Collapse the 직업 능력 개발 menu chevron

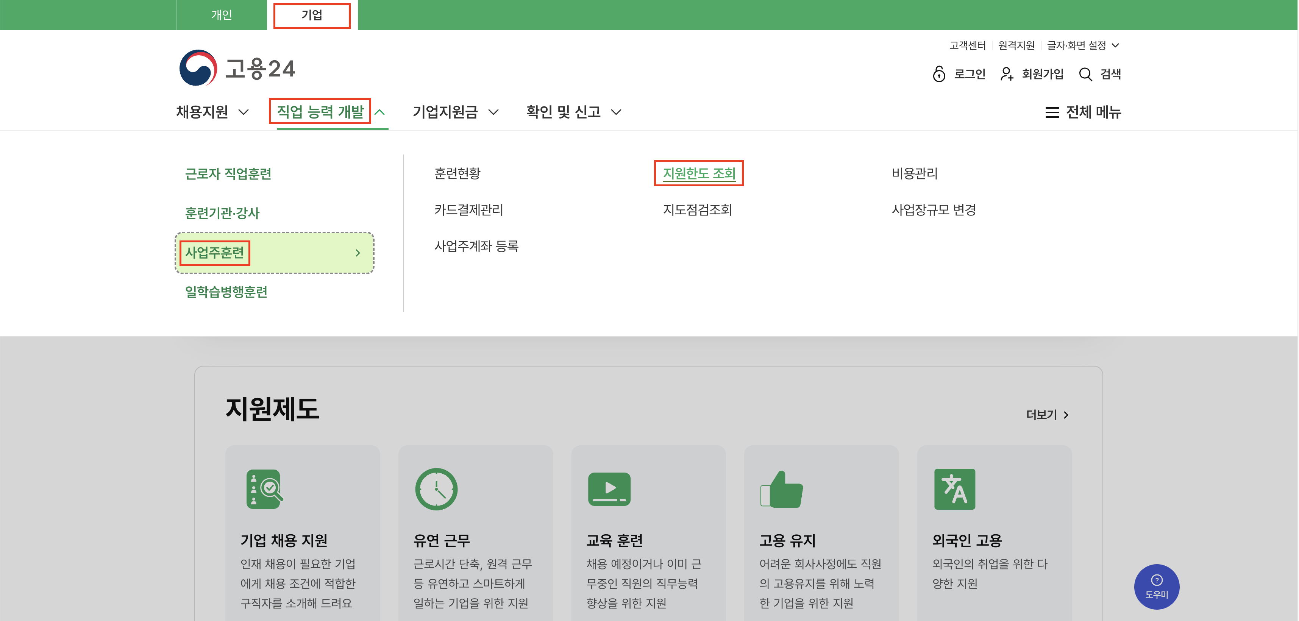pyautogui.click(x=380, y=112)
